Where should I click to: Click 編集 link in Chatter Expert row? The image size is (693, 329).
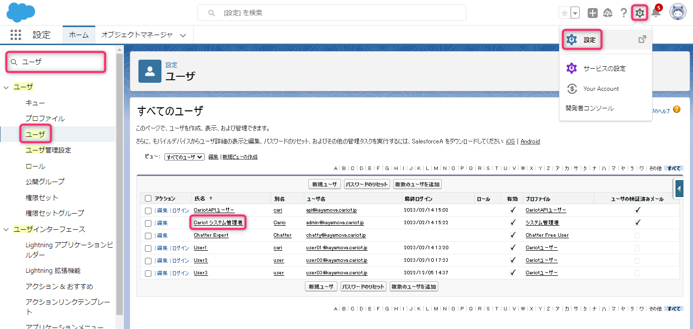click(x=162, y=235)
